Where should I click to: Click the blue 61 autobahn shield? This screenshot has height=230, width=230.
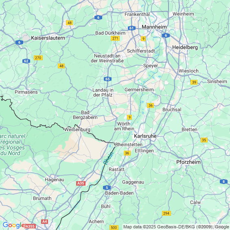pyautogui.click(x=131, y=28)
